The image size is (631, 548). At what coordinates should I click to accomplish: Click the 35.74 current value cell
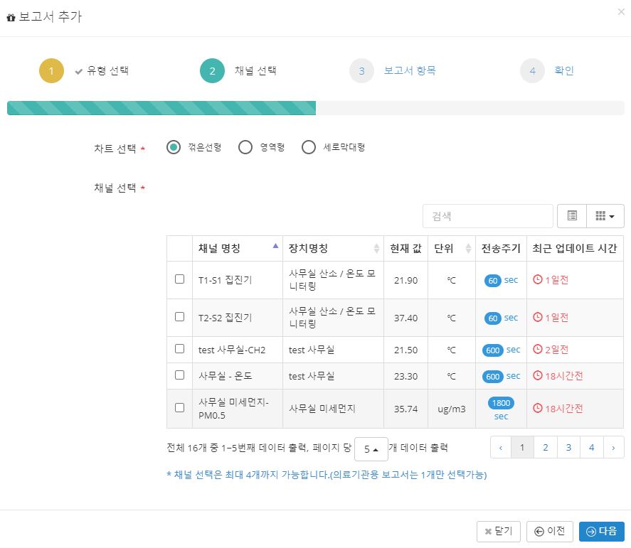click(405, 409)
